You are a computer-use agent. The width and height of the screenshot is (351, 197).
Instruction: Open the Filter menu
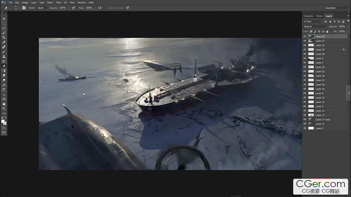(x=58, y=2)
